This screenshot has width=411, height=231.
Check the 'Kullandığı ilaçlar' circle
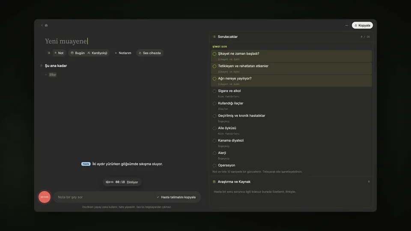pyautogui.click(x=214, y=104)
